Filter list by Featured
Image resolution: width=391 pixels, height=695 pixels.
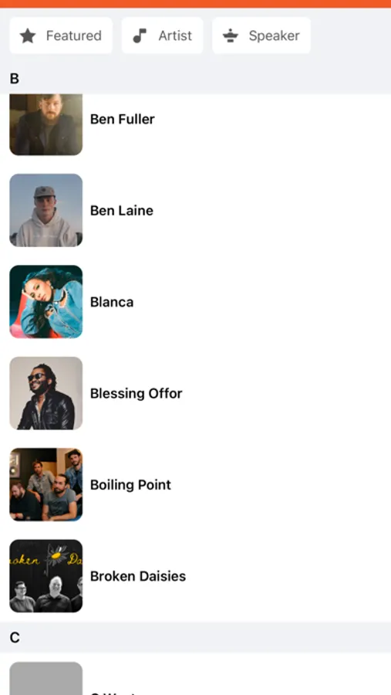(61, 36)
